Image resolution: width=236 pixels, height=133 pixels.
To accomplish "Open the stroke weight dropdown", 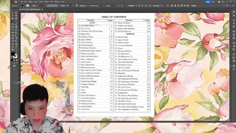I will click(x=45, y=6).
